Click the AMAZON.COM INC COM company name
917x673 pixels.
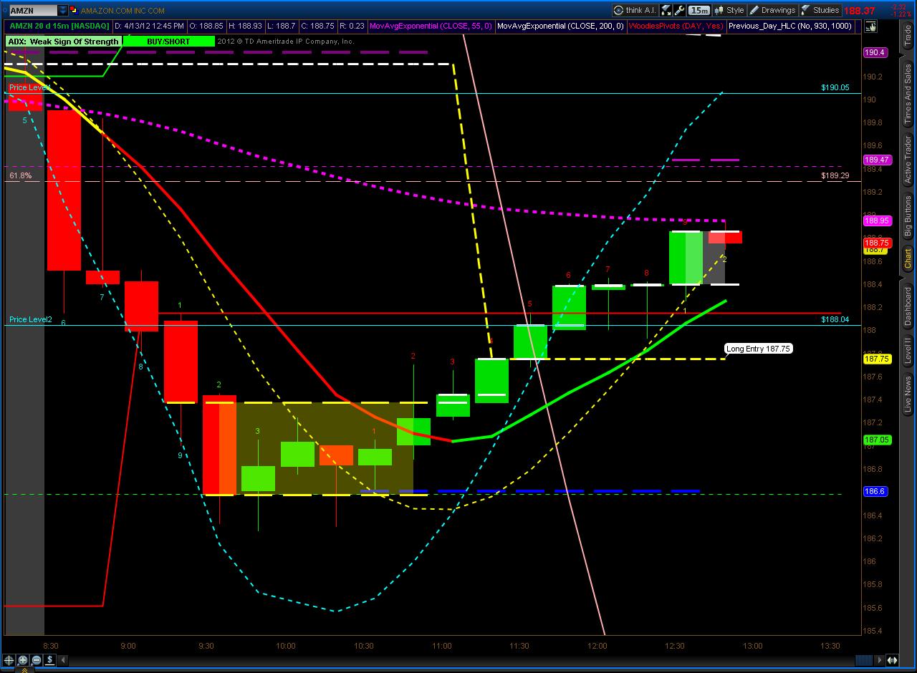coord(123,11)
